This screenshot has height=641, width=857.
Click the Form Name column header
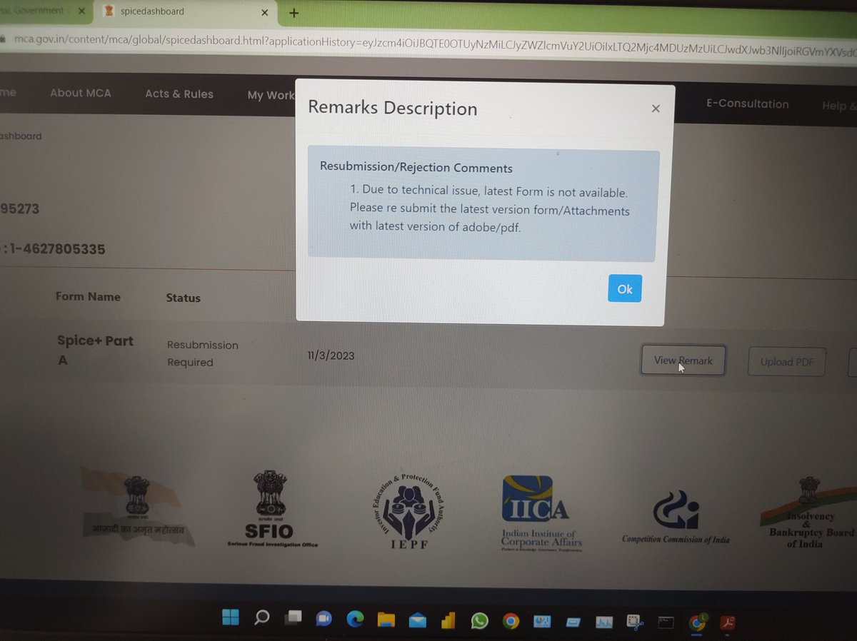pyautogui.click(x=88, y=296)
